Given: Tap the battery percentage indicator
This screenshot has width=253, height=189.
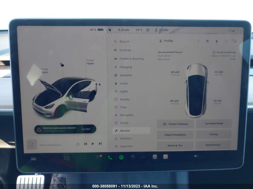Looking at the screenshot, I should coord(96,30).
